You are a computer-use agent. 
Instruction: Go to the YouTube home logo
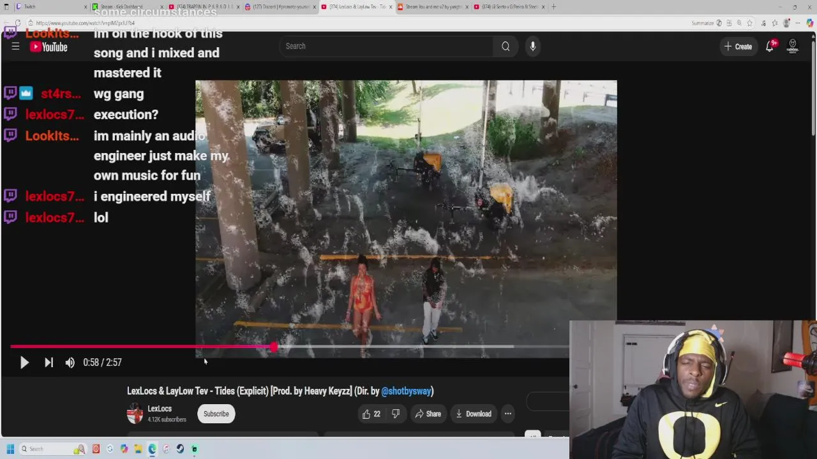[49, 47]
